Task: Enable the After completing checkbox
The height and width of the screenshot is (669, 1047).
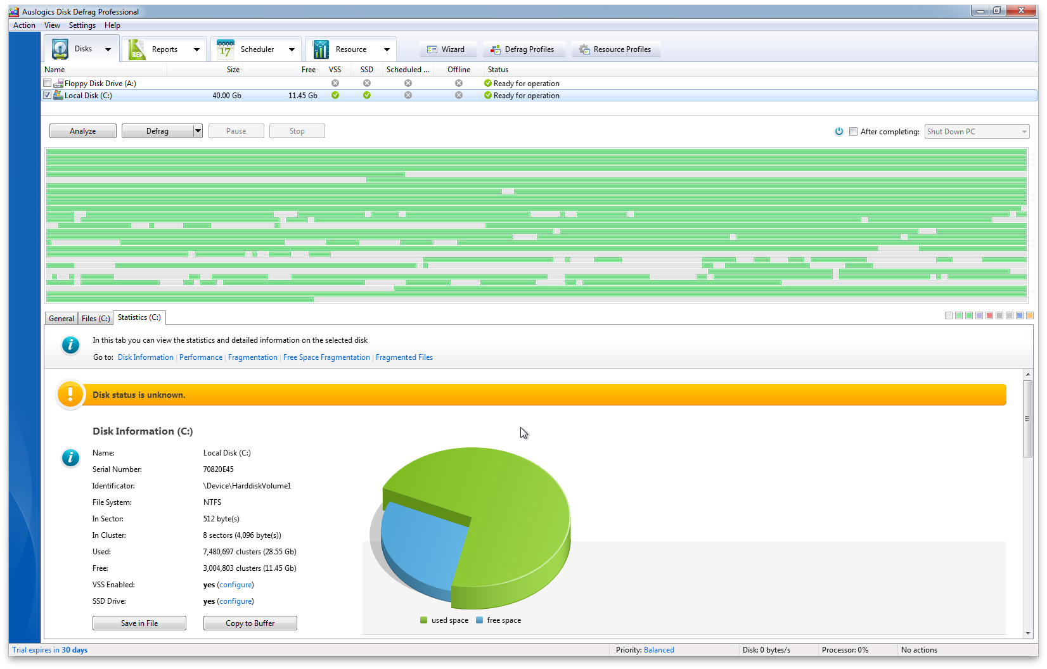Action: [854, 132]
